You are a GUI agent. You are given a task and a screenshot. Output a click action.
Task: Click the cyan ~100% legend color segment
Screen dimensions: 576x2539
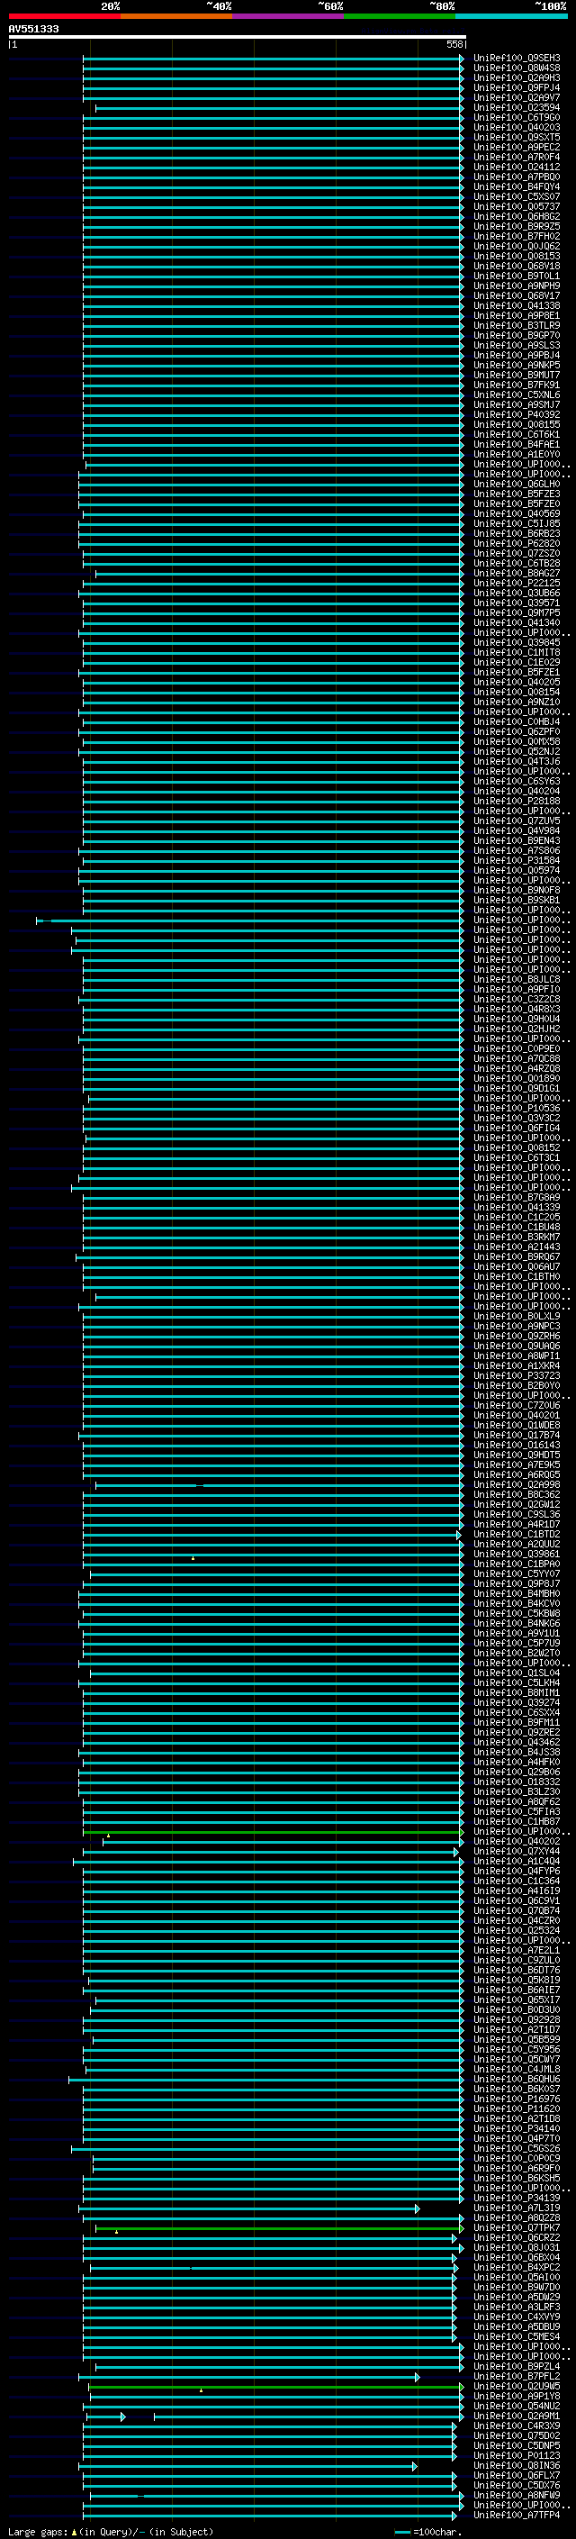pos(512,16)
